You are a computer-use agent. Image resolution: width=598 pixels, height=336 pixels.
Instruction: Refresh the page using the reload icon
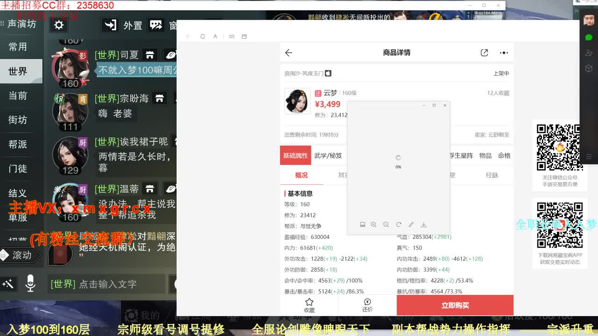203,36
